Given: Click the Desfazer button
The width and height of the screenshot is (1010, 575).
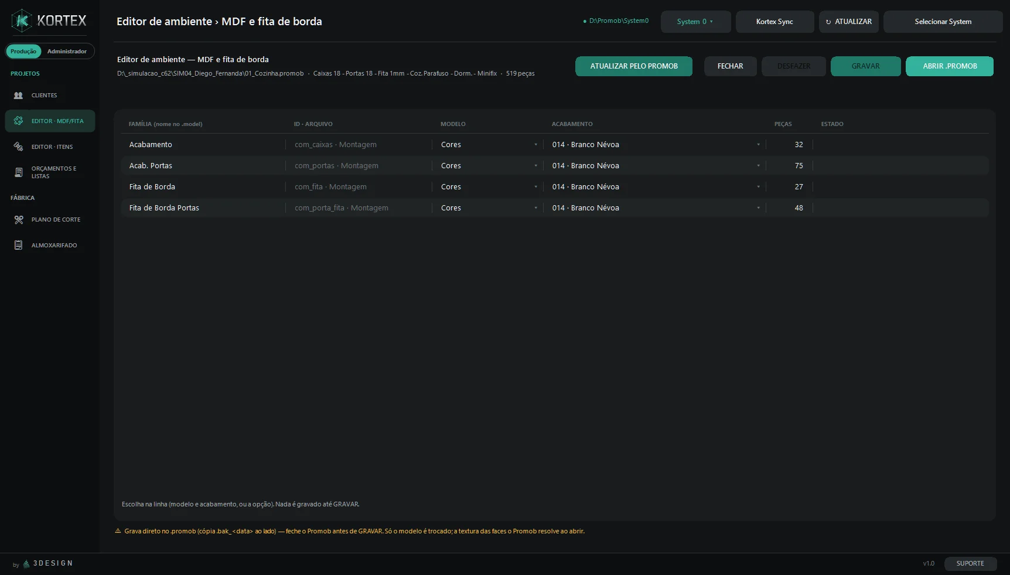Looking at the screenshot, I should point(794,66).
